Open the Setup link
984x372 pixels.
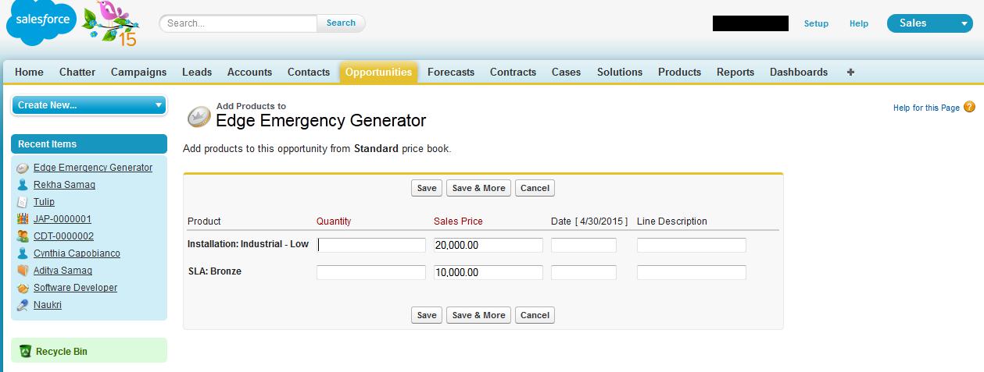point(816,23)
